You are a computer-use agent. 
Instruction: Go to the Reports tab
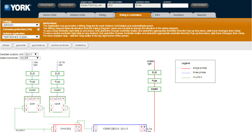202,15
